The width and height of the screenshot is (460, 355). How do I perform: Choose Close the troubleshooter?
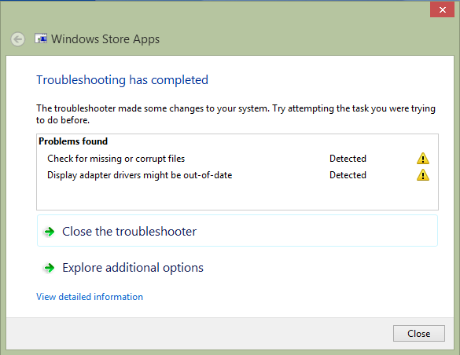coord(237,231)
